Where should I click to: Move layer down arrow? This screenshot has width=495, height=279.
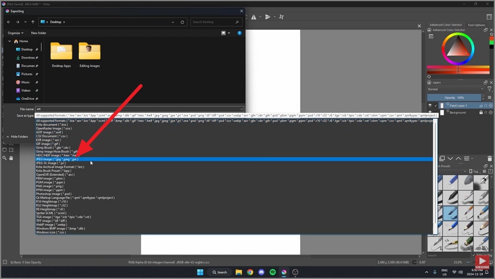tap(450, 158)
